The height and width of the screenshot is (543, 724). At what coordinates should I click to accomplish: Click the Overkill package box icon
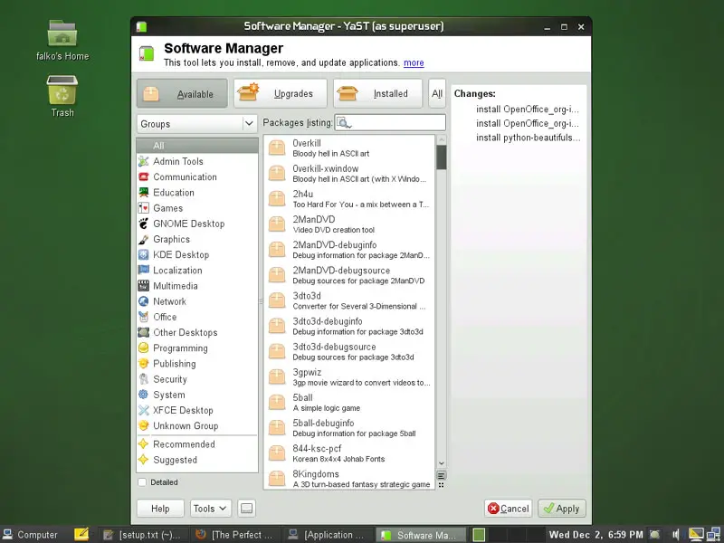click(x=277, y=148)
